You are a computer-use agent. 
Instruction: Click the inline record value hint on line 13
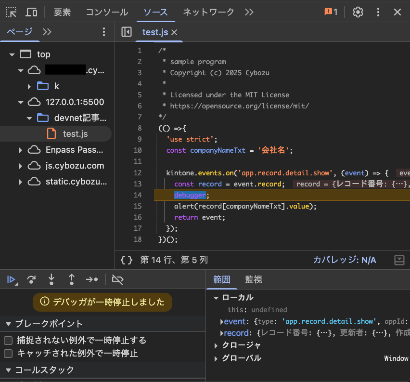(x=351, y=184)
